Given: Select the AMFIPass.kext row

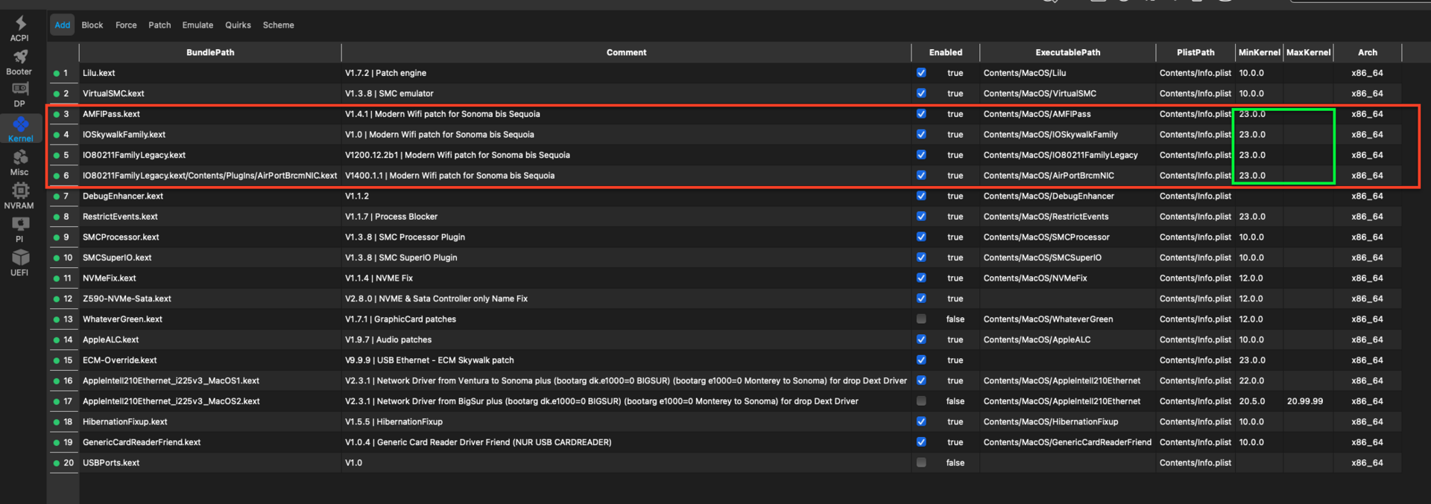Looking at the screenshot, I should pyautogui.click(x=112, y=115).
